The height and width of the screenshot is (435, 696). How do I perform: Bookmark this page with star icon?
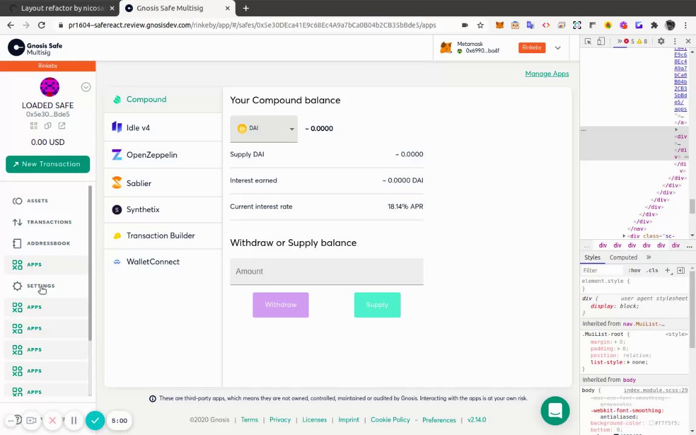(x=480, y=25)
